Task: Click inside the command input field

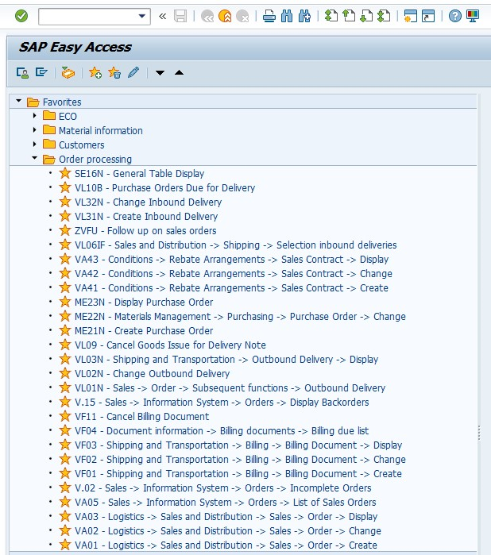Action: point(88,17)
